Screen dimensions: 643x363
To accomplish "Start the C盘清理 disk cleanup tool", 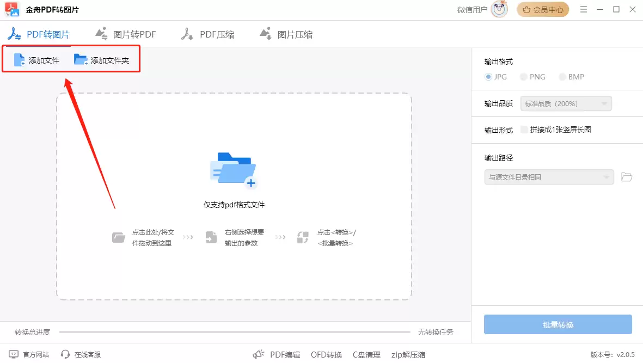I will [x=366, y=354].
